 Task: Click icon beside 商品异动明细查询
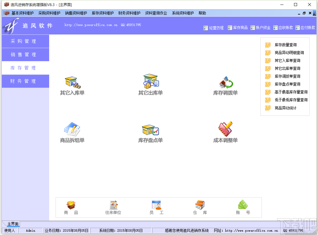click(268, 53)
